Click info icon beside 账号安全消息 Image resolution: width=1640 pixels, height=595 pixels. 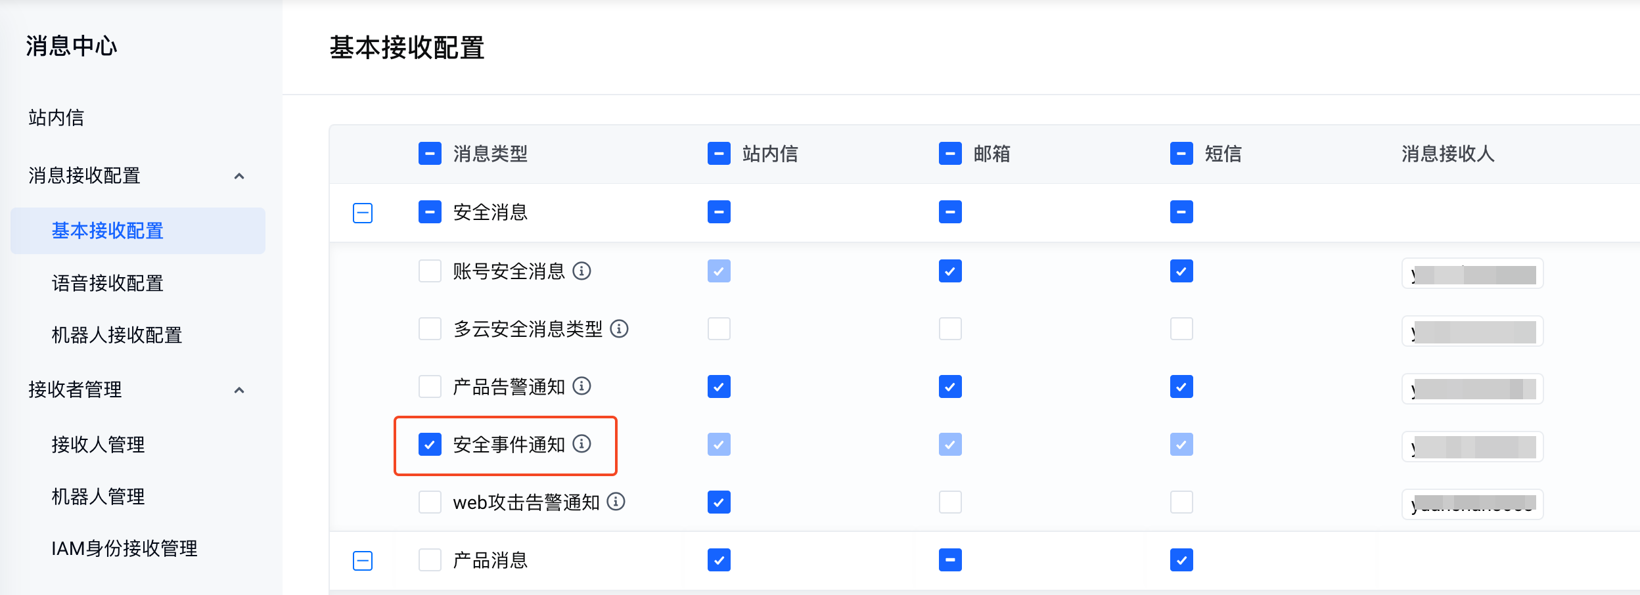(x=581, y=271)
